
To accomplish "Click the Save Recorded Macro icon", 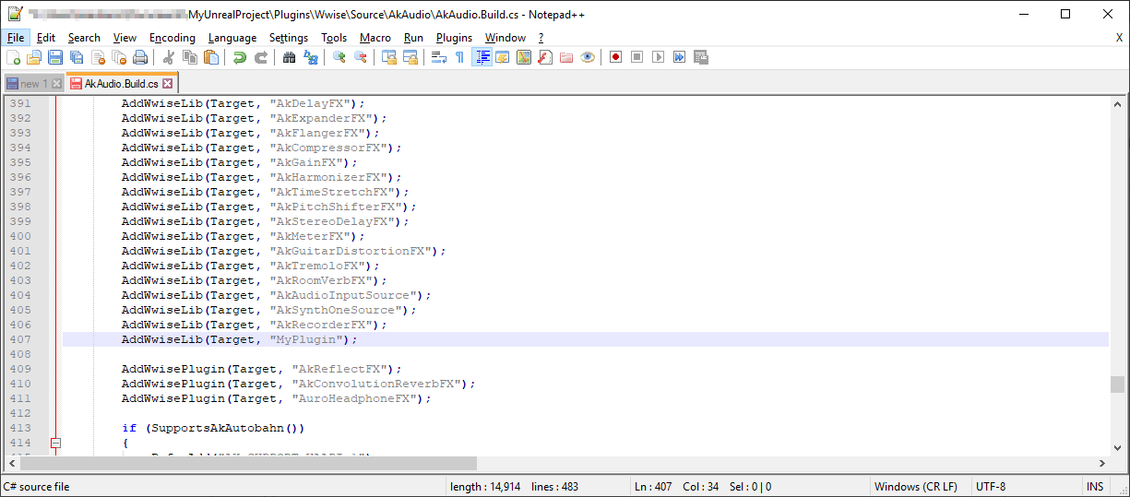I will [x=700, y=57].
